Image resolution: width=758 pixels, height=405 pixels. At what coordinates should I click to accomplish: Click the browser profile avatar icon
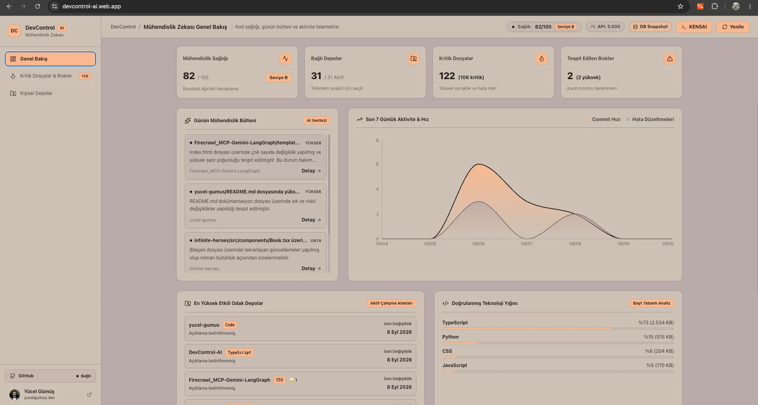tap(736, 6)
